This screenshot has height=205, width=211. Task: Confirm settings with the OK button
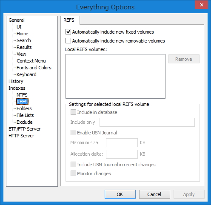point(120,194)
